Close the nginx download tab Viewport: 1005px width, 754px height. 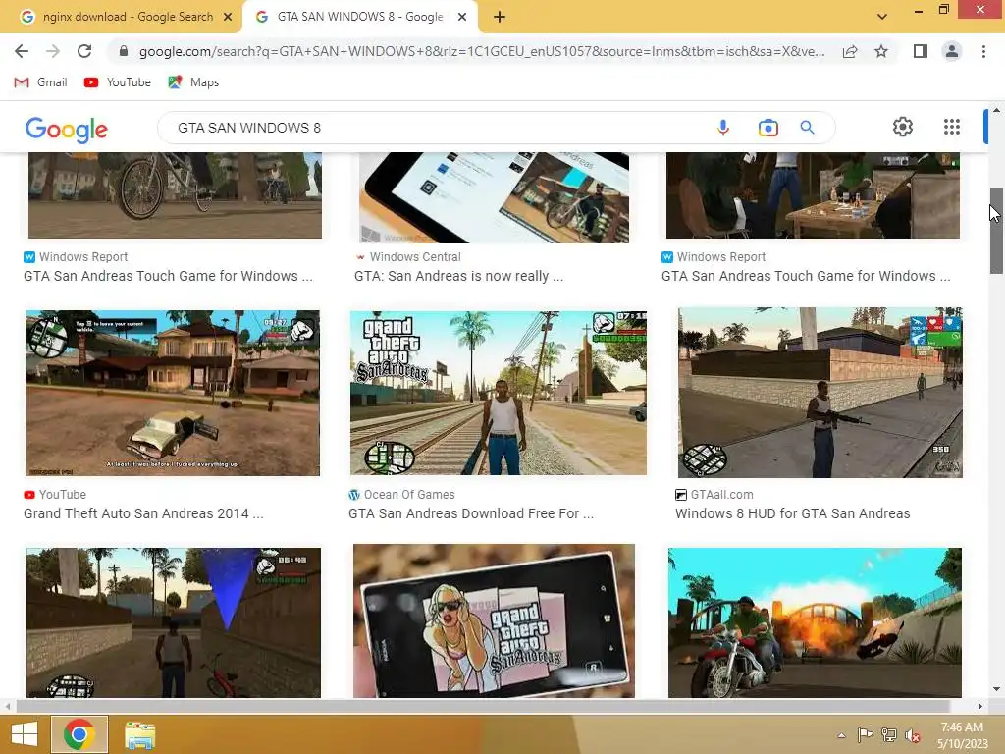228,17
